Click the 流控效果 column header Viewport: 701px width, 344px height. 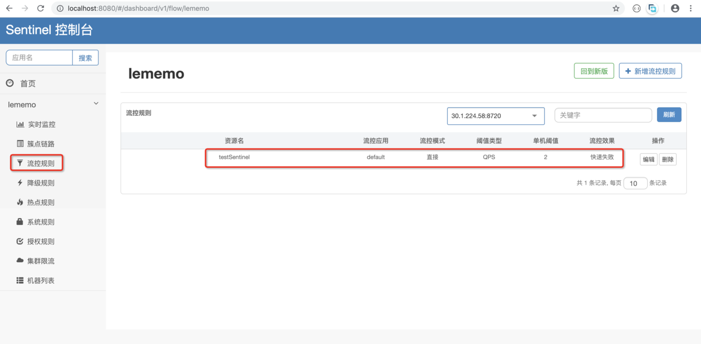pyautogui.click(x=602, y=141)
